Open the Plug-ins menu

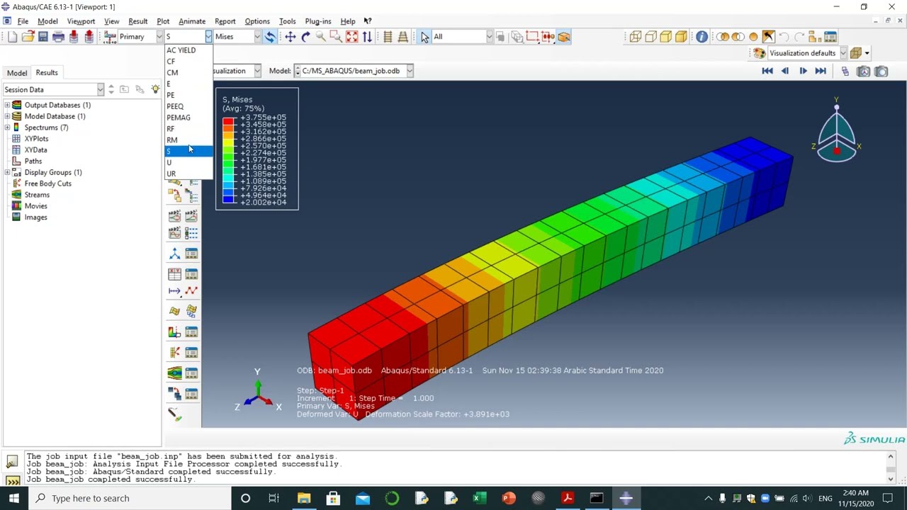(318, 21)
